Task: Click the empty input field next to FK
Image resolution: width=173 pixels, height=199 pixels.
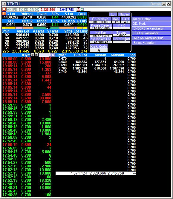Action: 44,55
